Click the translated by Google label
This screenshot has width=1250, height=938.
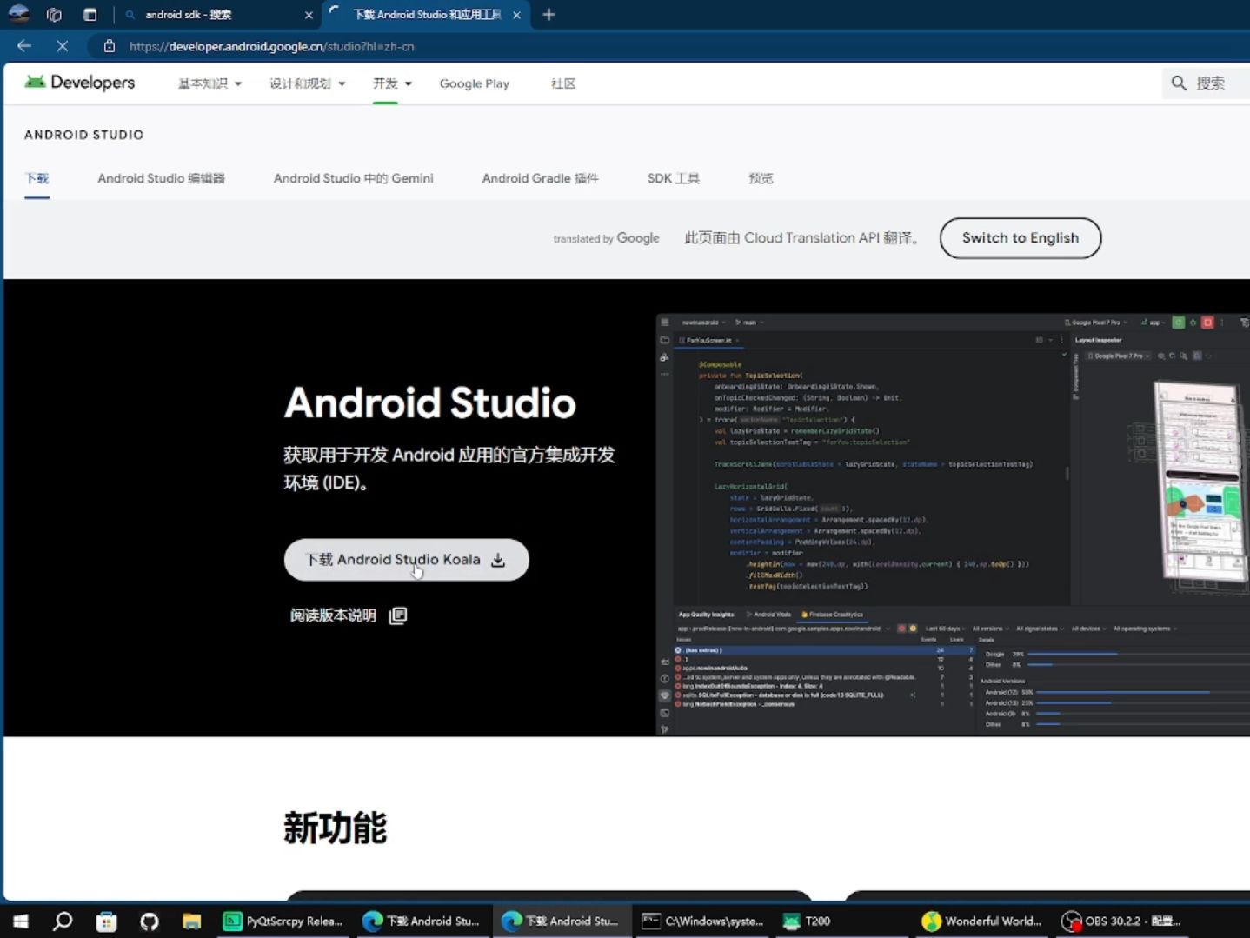click(x=606, y=238)
